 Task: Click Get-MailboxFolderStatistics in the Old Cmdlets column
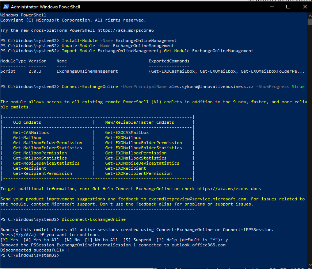click(x=47, y=148)
